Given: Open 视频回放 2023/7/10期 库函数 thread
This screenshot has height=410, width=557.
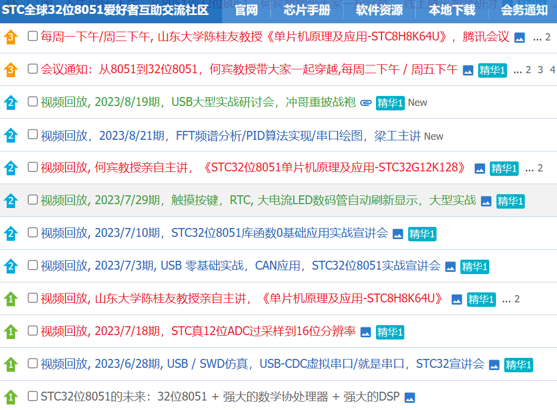Looking at the screenshot, I should click(x=214, y=233).
